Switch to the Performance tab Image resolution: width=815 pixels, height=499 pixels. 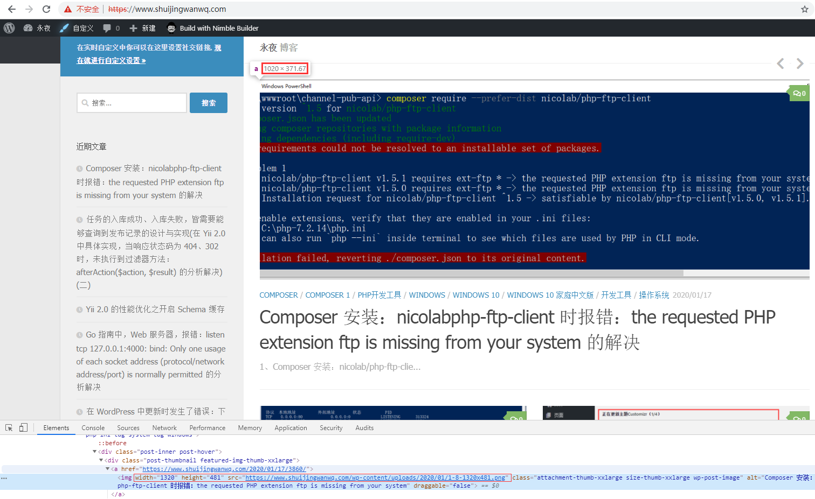(x=208, y=428)
